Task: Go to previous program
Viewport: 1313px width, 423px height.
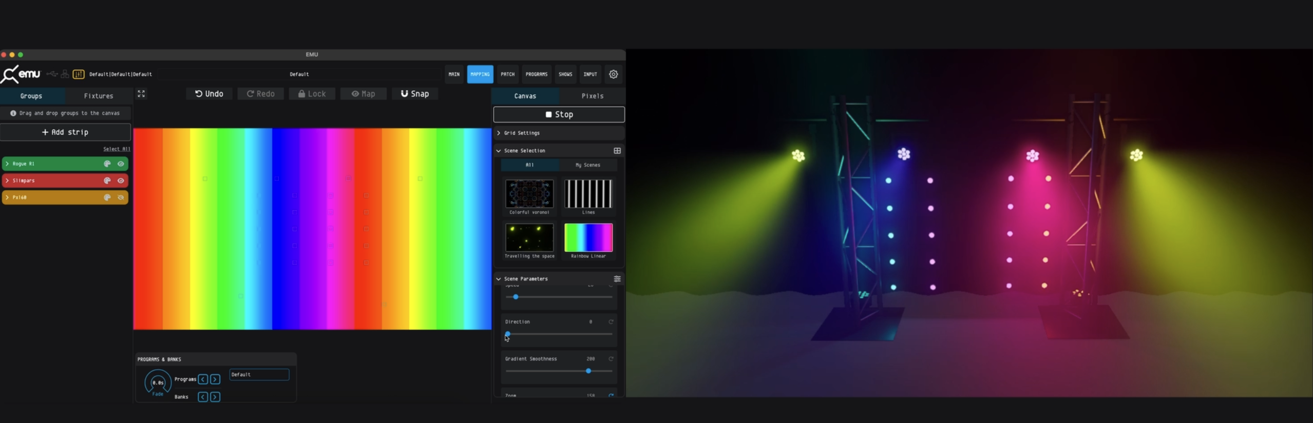Action: click(203, 379)
